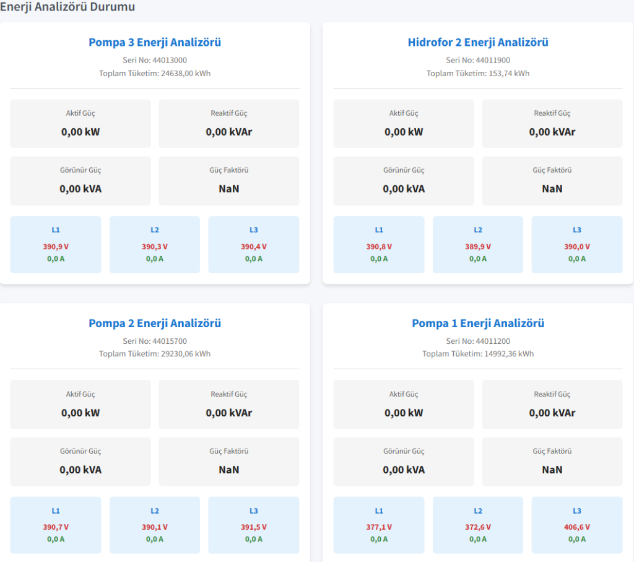Click Pompa 2 Reaktif Güç tile
This screenshot has width=634, height=562.
pyautogui.click(x=229, y=405)
